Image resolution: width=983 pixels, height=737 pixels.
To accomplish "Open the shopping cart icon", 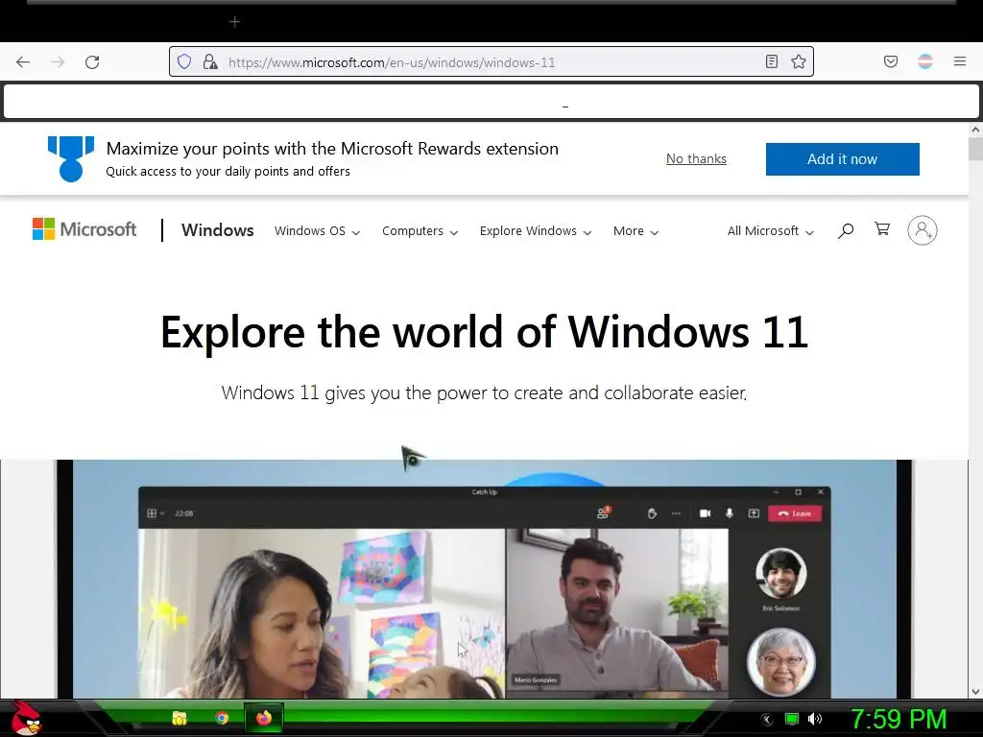I will [x=882, y=228].
